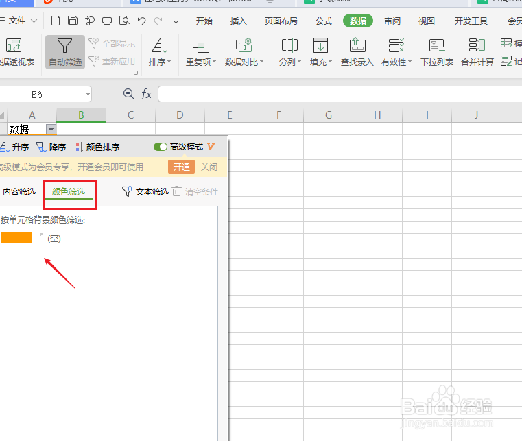Click 文本筛选 text filter
522x441 pixels.
(146, 192)
